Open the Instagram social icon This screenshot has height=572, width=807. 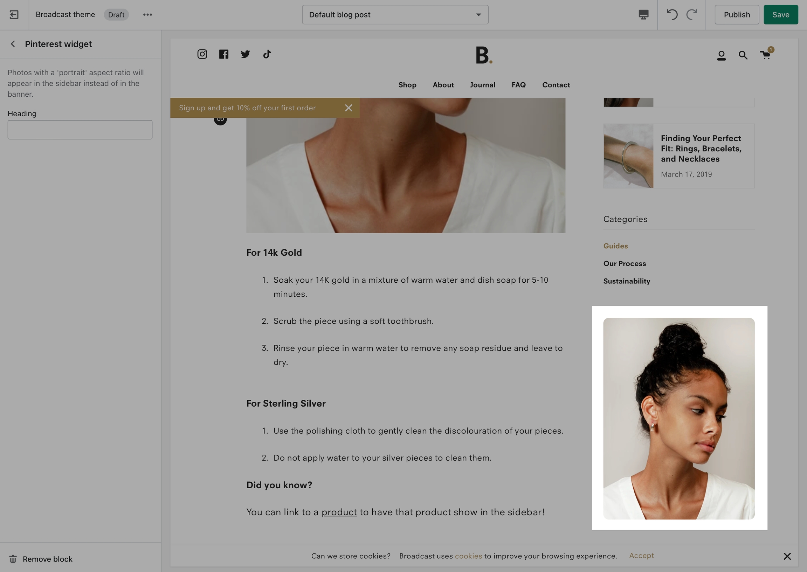point(202,54)
